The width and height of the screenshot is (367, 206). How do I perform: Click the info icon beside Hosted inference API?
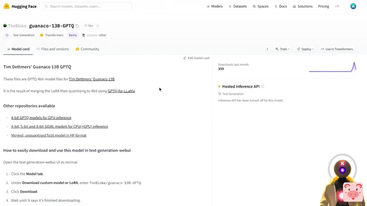point(263,87)
